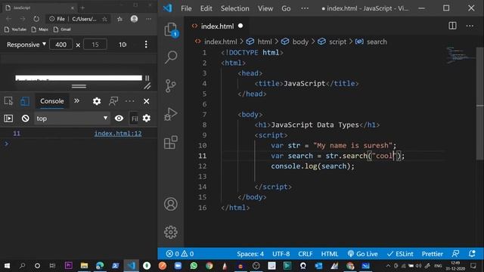Open the View menu
The width and height of the screenshot is (484, 272).
[x=265, y=8]
